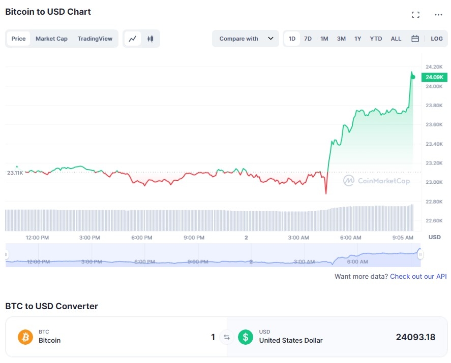Open the three-dot more options menu

pyautogui.click(x=438, y=15)
